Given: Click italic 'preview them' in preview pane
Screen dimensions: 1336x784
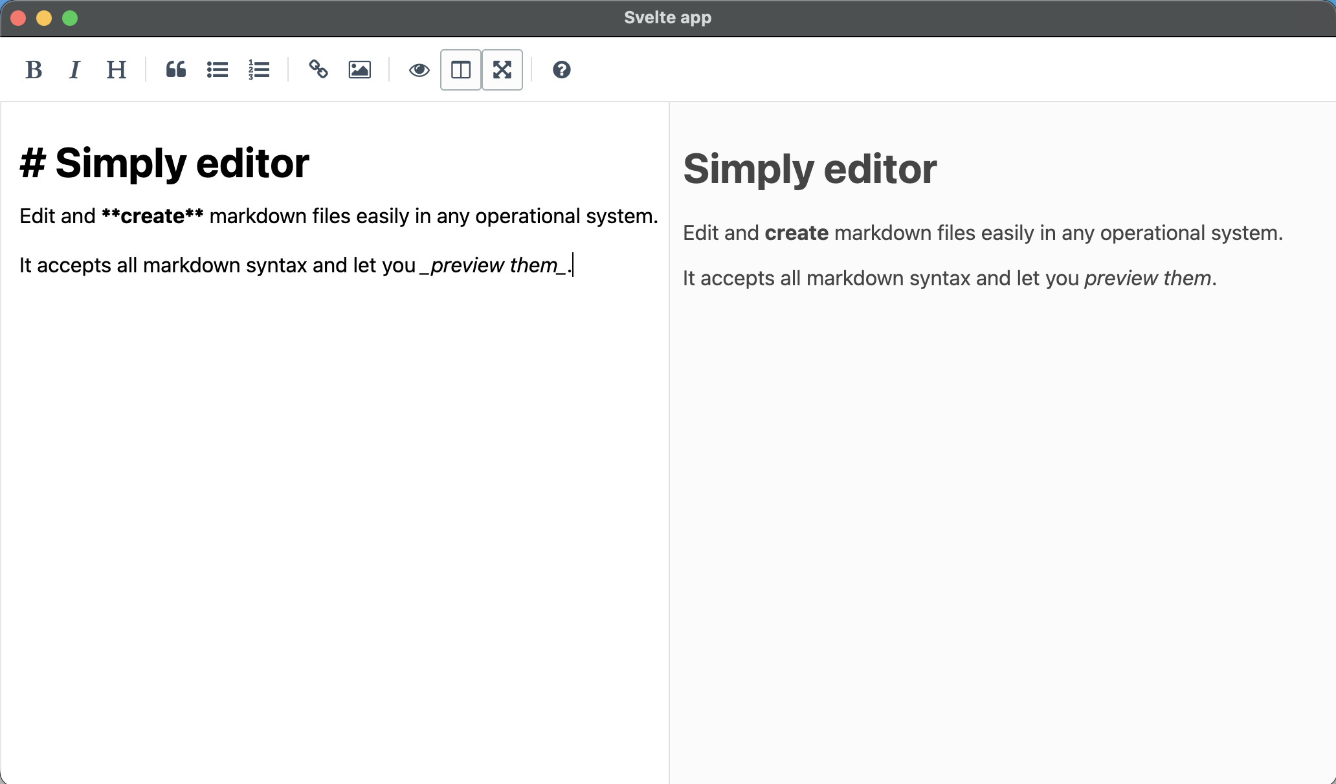Looking at the screenshot, I should point(1148,278).
